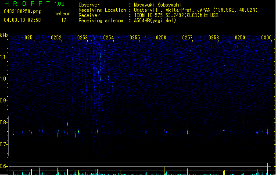The image size is (276, 175).
Task: Click the 0251 time marker
Action: point(30,38)
